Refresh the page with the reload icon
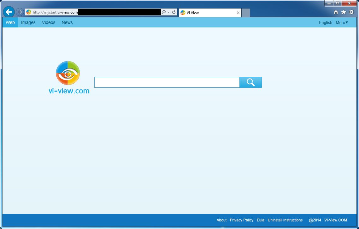The height and width of the screenshot is (229, 359). pos(174,12)
